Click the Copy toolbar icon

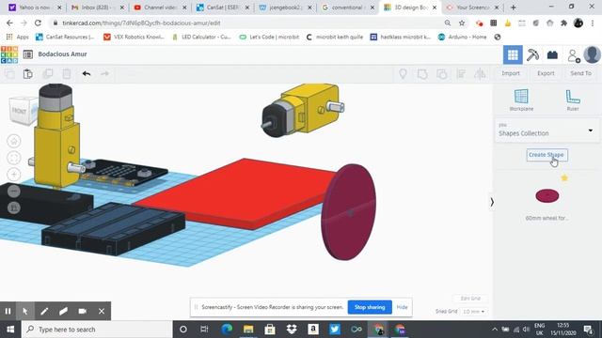9,73
